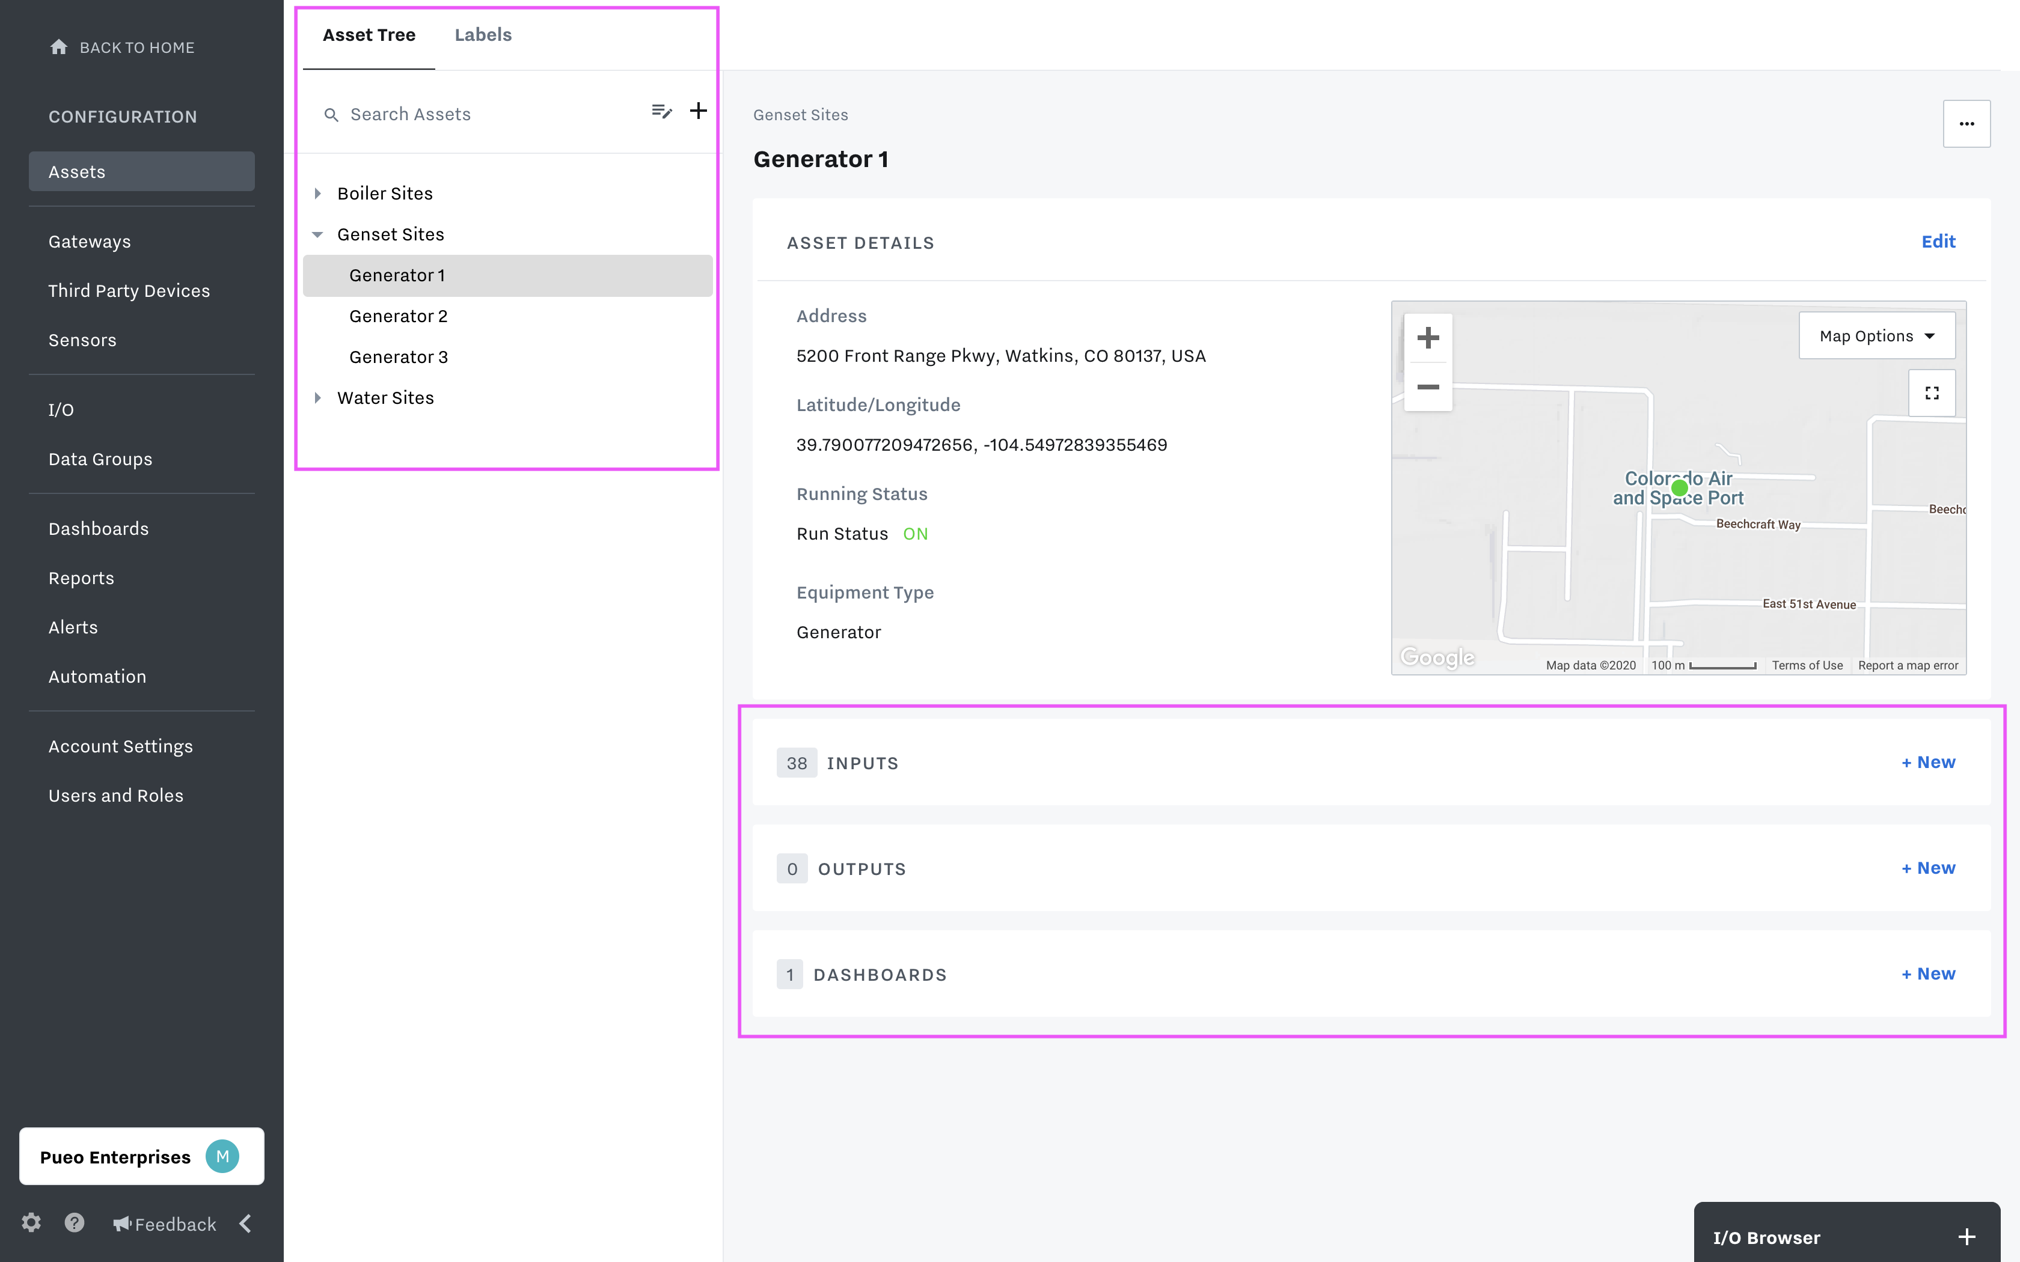Expand the Boiler Sites tree group
2020x1262 pixels.
click(317, 192)
